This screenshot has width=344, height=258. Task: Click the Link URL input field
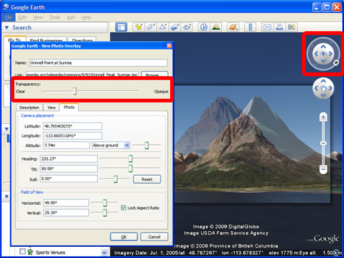coord(82,74)
